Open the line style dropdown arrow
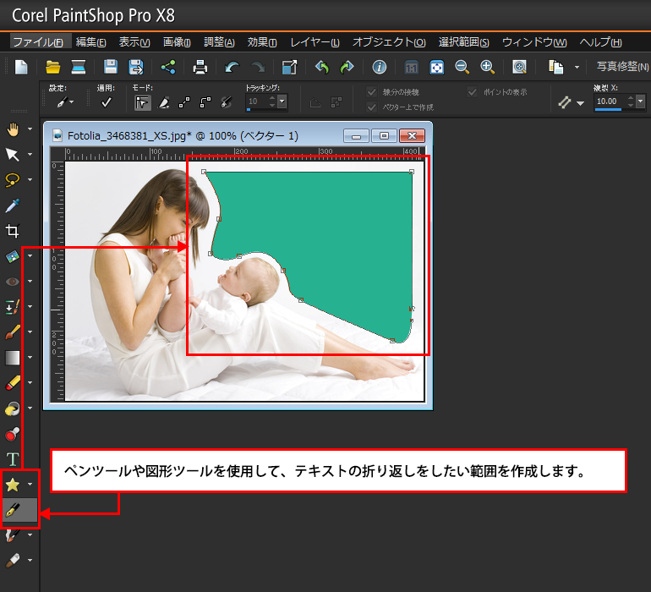The width and height of the screenshot is (651, 592). click(581, 103)
